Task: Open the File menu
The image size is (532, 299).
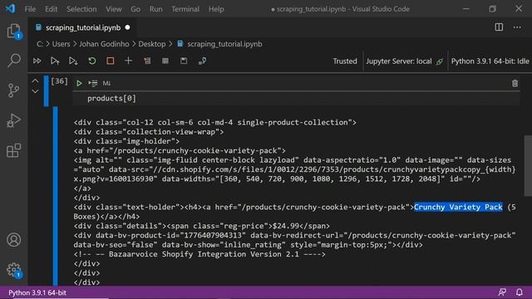Action: 30,9
